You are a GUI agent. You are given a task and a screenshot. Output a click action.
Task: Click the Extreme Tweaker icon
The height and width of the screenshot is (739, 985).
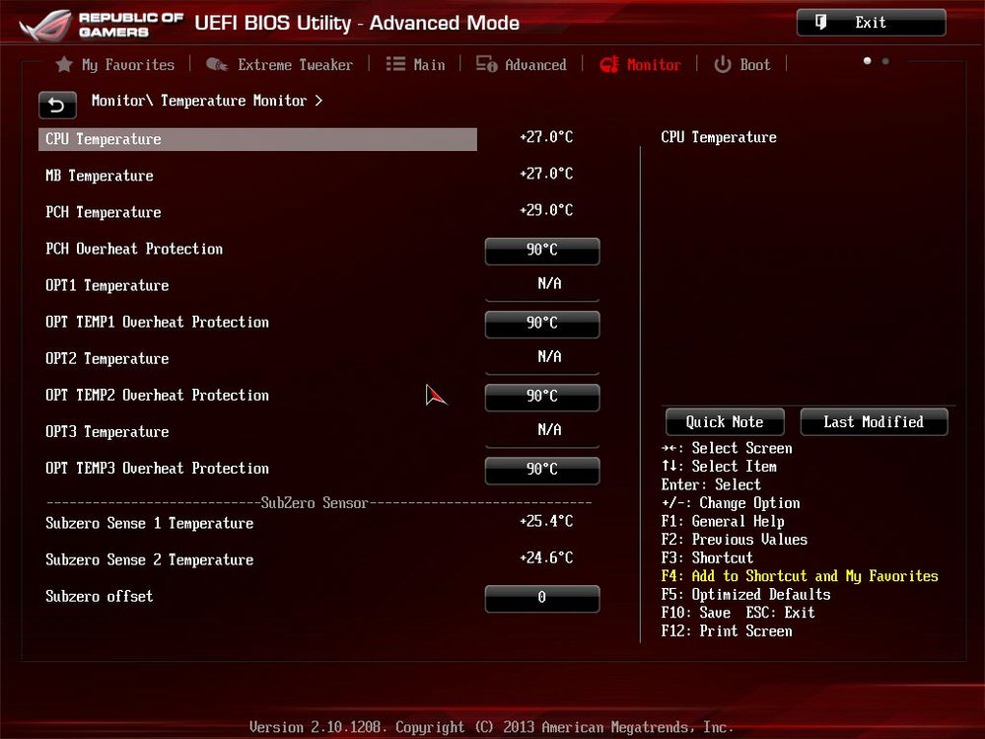pos(216,64)
